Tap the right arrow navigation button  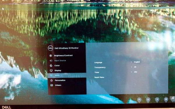click(x=157, y=99)
